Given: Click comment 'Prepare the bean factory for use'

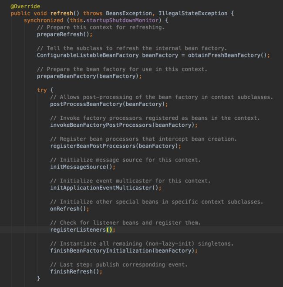Looking at the screenshot, I should click(122, 69).
